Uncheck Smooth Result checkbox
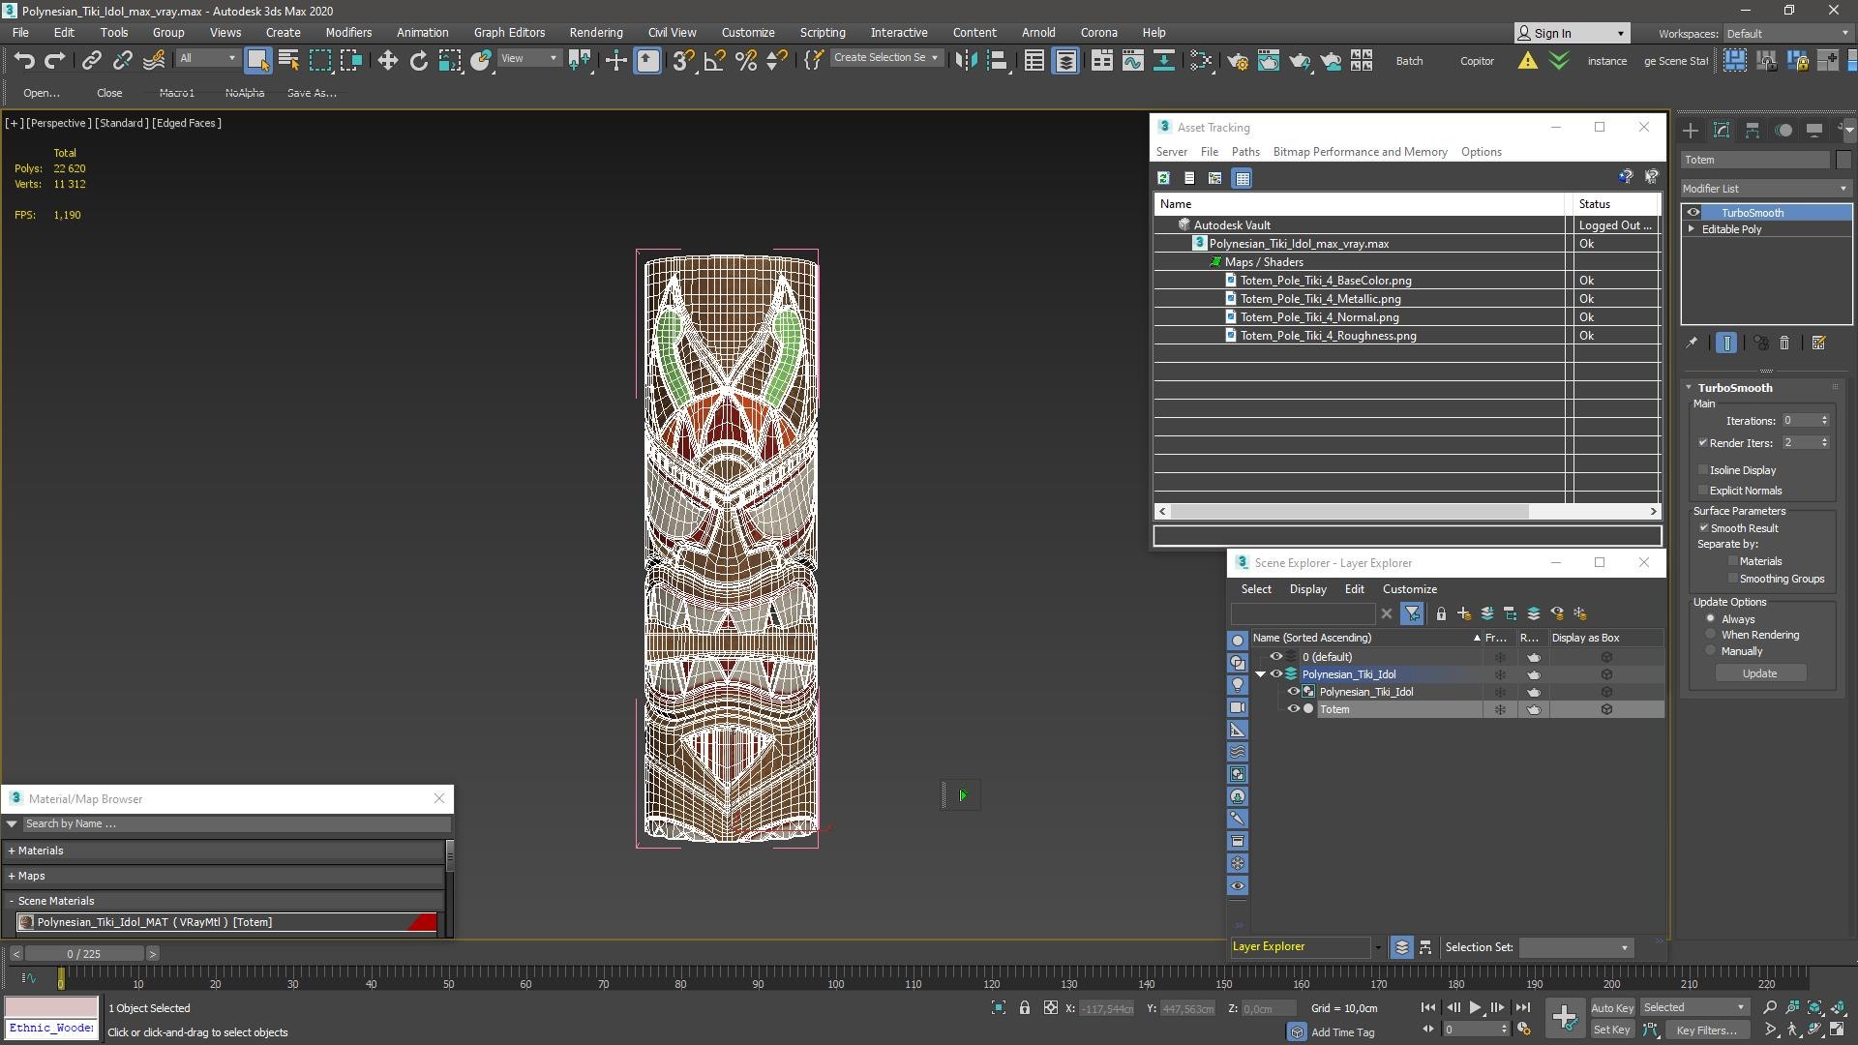Viewport: 1858px width, 1045px height. [x=1703, y=528]
